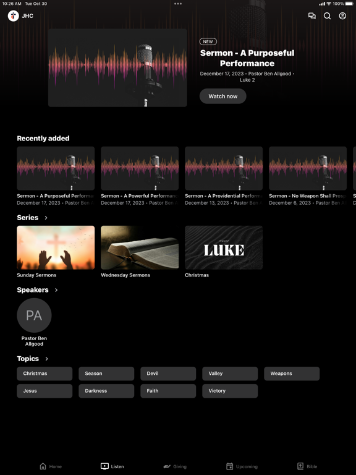Open A Providential Performance sermon thumbnail
Screen dimensions: 356x475
click(224, 168)
